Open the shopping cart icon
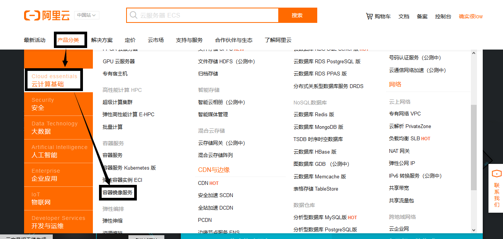 [x=369, y=16]
